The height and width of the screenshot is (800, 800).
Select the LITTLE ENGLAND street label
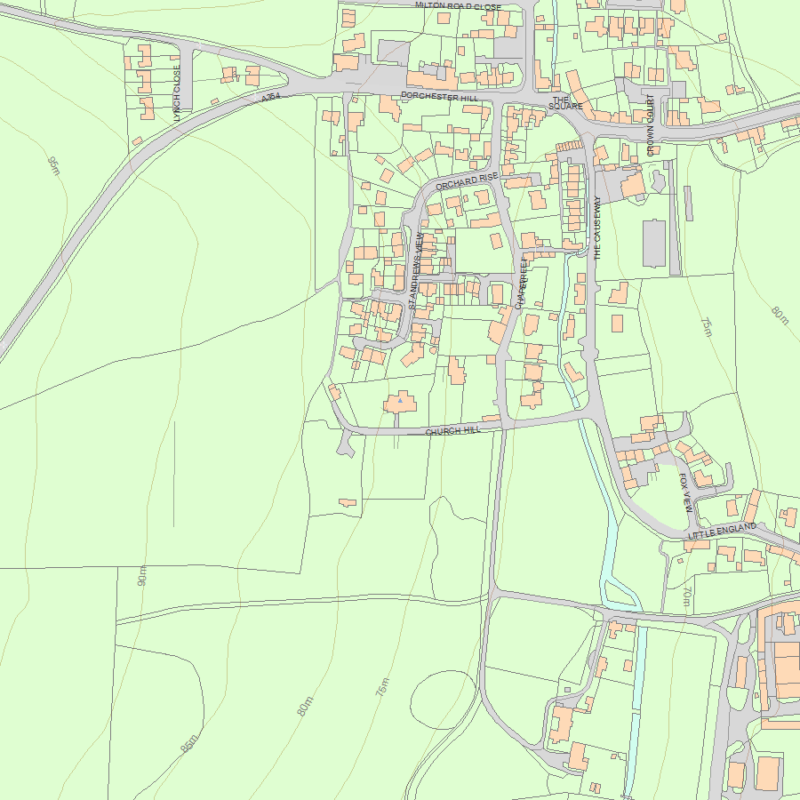tap(722, 532)
